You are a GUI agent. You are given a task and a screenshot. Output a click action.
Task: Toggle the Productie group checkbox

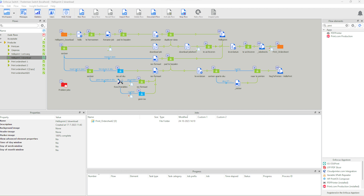pyautogui.click(x=44, y=43)
